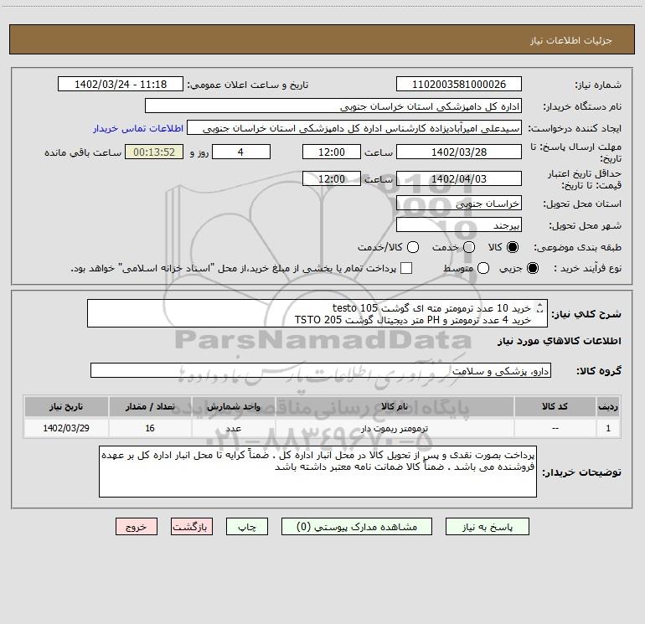The image size is (645, 624).
Task: Click request creator name field
Action: (354, 128)
